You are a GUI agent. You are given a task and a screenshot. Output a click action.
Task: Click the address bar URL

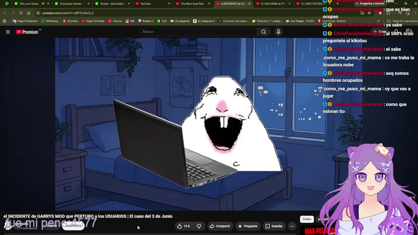click(68, 13)
